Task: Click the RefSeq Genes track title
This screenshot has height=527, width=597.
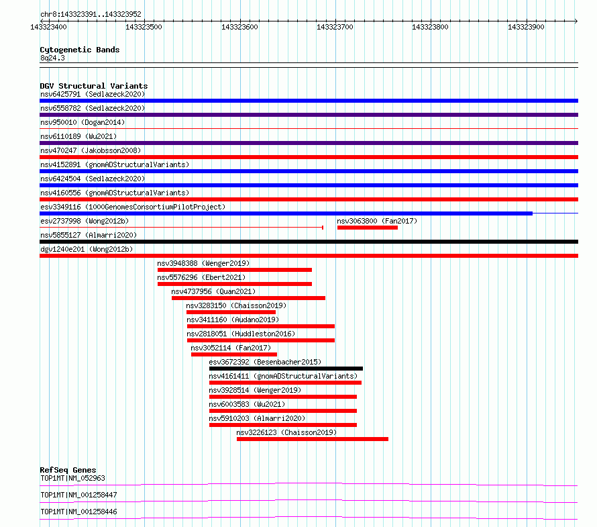Action: 68,470
